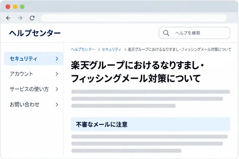Click the magnifier icon in help search
This screenshot has height=159, width=239.
click(166, 33)
